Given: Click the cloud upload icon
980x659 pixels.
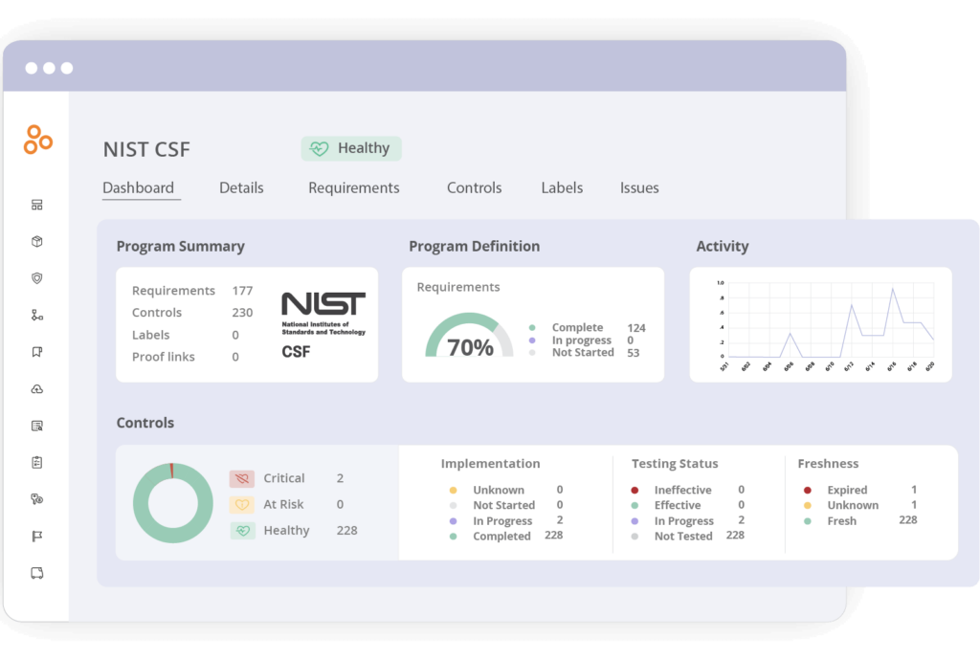Looking at the screenshot, I should 36,388.
